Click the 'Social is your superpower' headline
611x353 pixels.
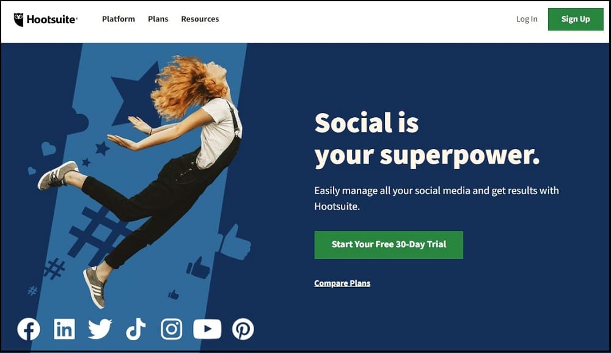pyautogui.click(x=426, y=139)
